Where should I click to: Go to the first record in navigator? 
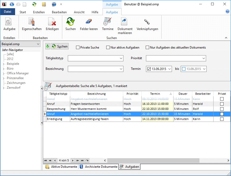pyautogui.click(x=46, y=160)
